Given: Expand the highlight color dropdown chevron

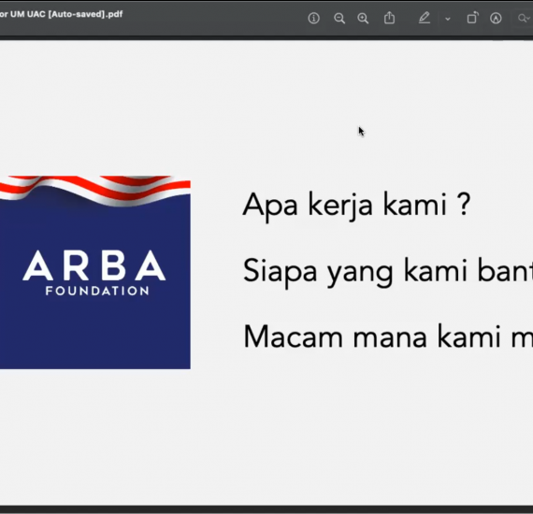Looking at the screenshot, I should [x=448, y=19].
